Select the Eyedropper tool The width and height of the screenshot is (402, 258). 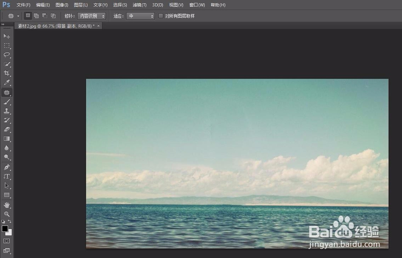pyautogui.click(x=7, y=82)
